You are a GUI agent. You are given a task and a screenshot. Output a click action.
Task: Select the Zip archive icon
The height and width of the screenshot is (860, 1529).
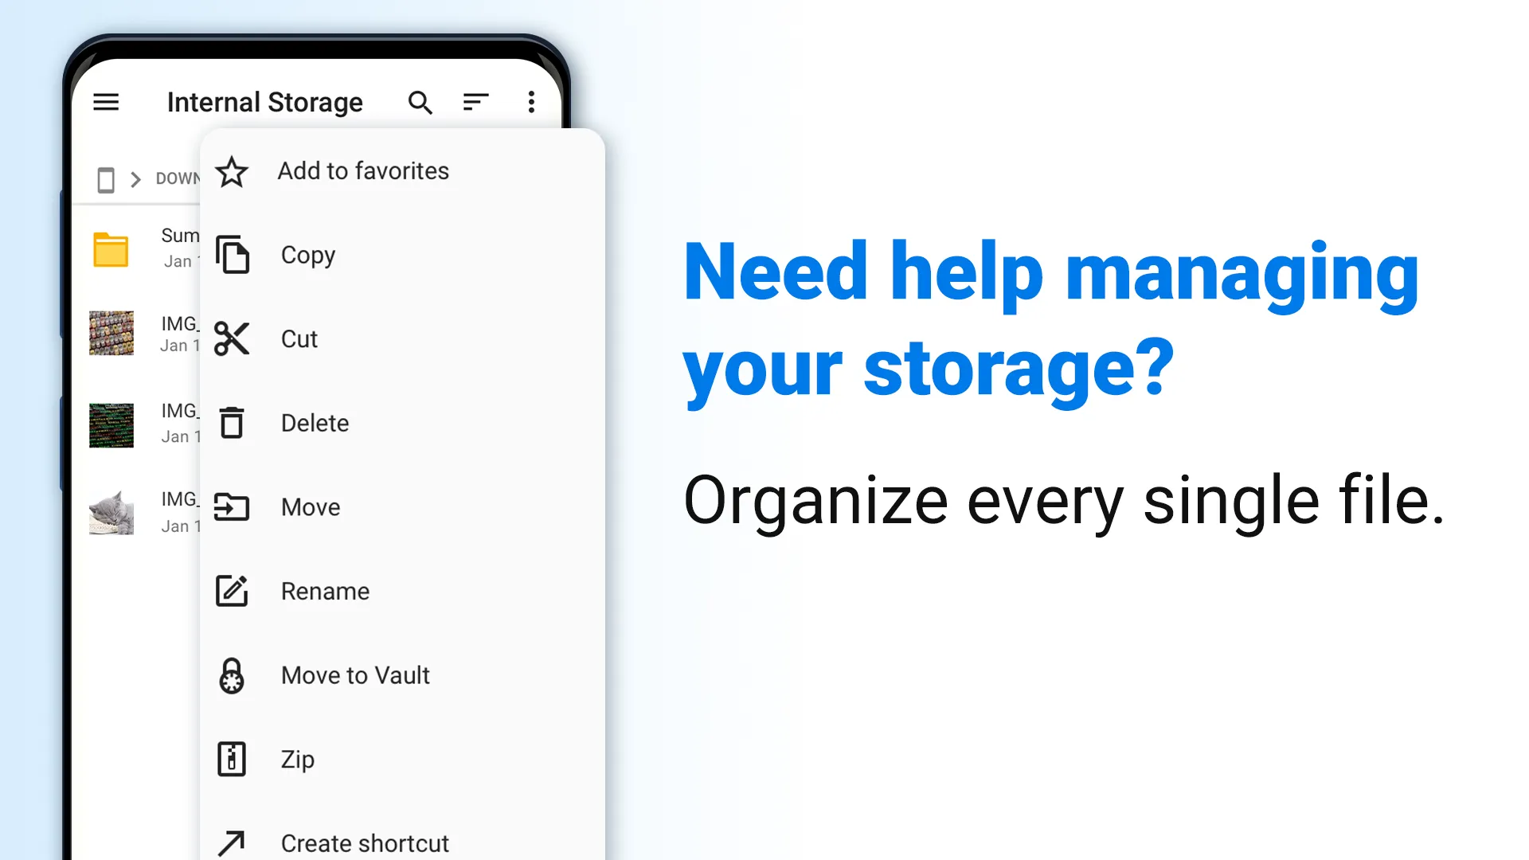click(x=231, y=758)
